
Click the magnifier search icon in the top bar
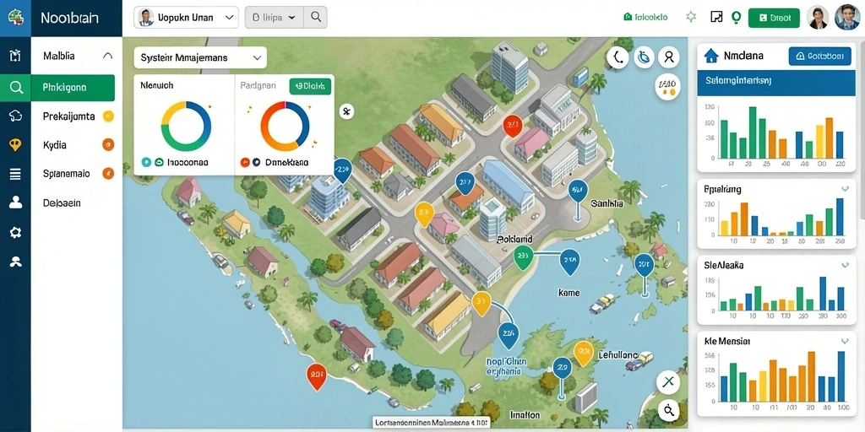click(316, 17)
